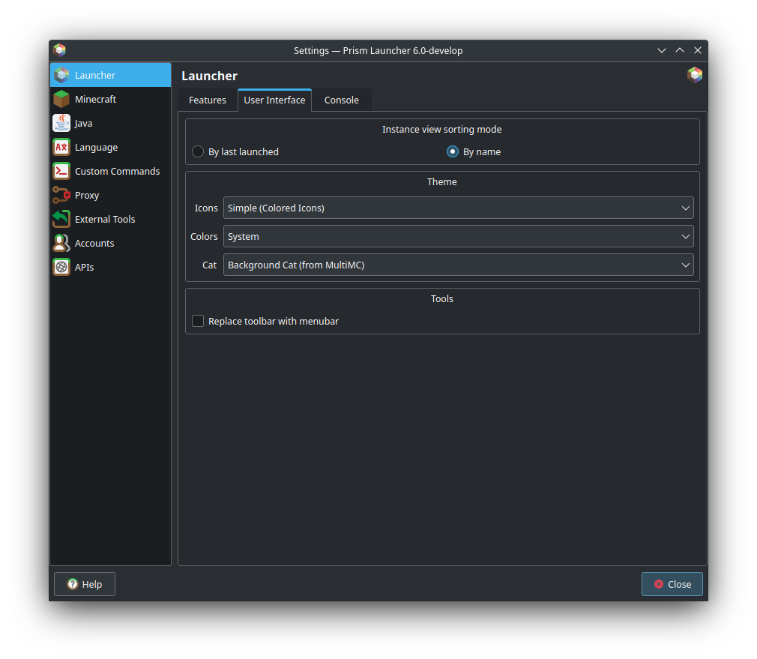Switch to the Console tab
The height and width of the screenshot is (659, 757).
(x=341, y=100)
